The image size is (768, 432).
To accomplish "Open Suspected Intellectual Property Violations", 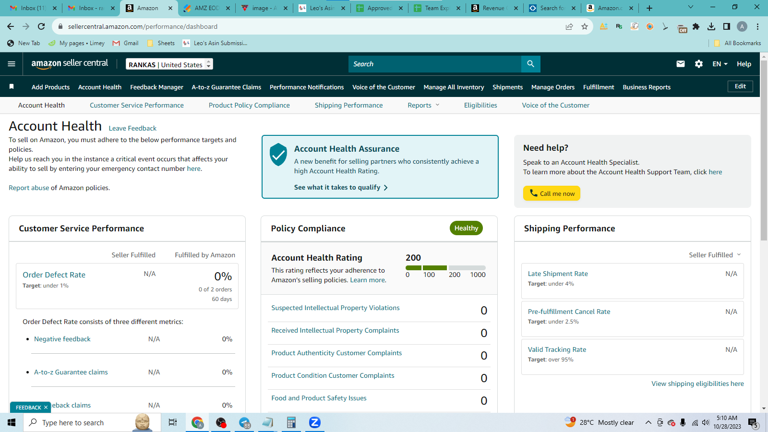I will 336,308.
